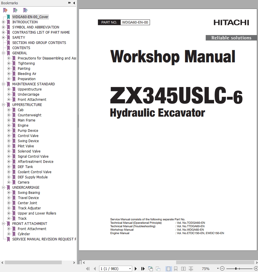
Task: Open the page number dropdown
Action: pos(130,269)
